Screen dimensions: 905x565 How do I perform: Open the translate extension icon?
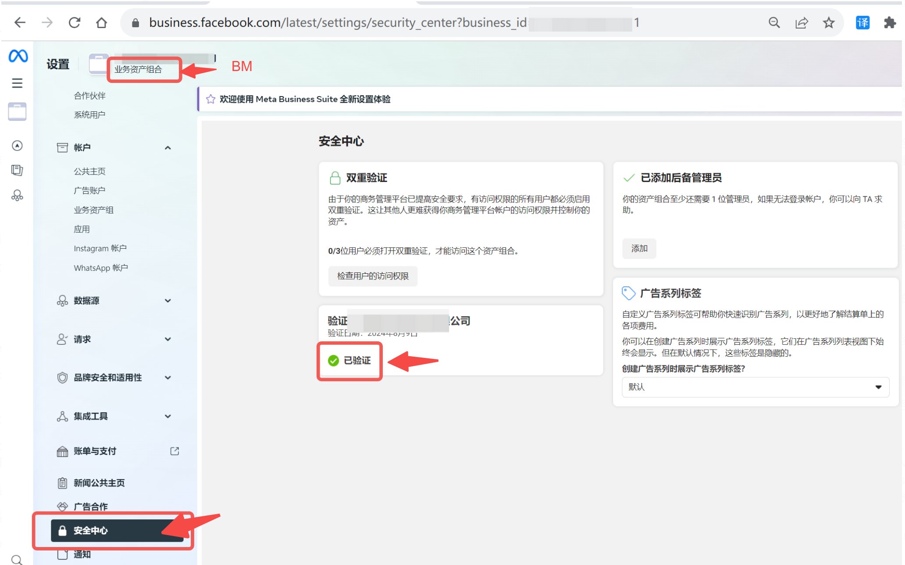click(x=862, y=22)
